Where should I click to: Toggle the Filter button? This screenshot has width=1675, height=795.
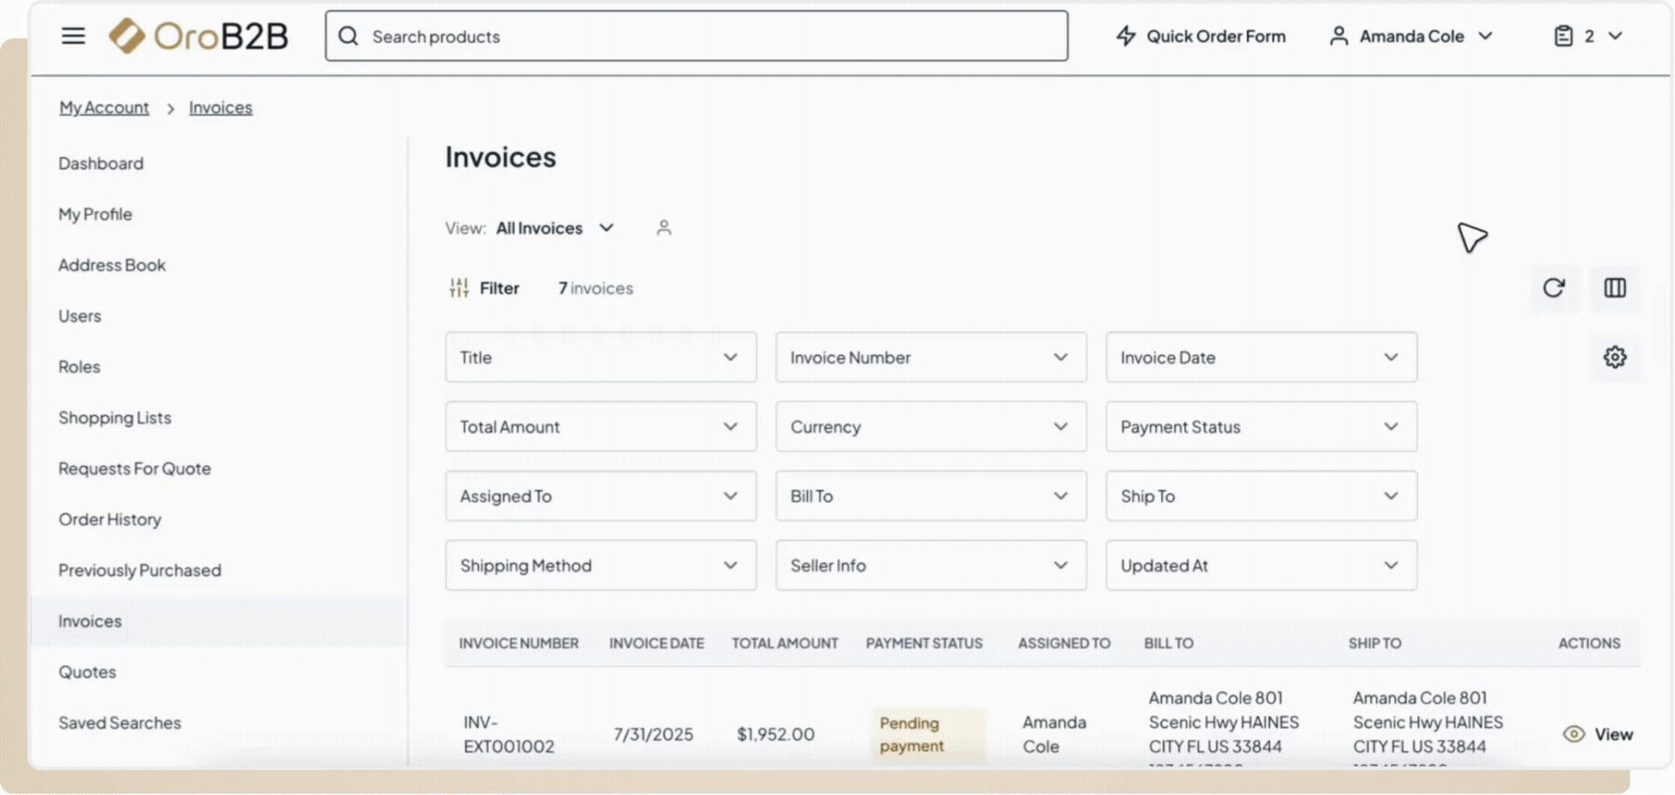(x=484, y=288)
